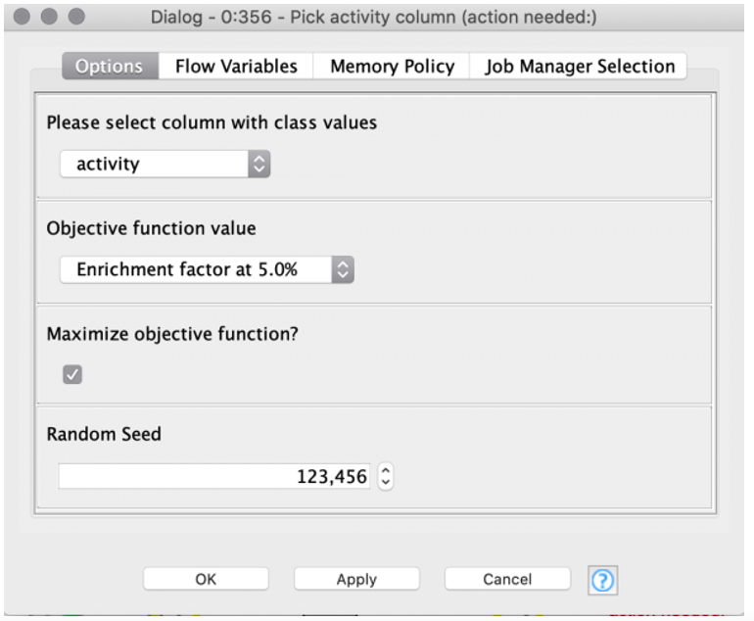Viewport: 754px width, 621px height.
Task: Toggle the Maximize objective function checkbox
Action: tap(72, 374)
